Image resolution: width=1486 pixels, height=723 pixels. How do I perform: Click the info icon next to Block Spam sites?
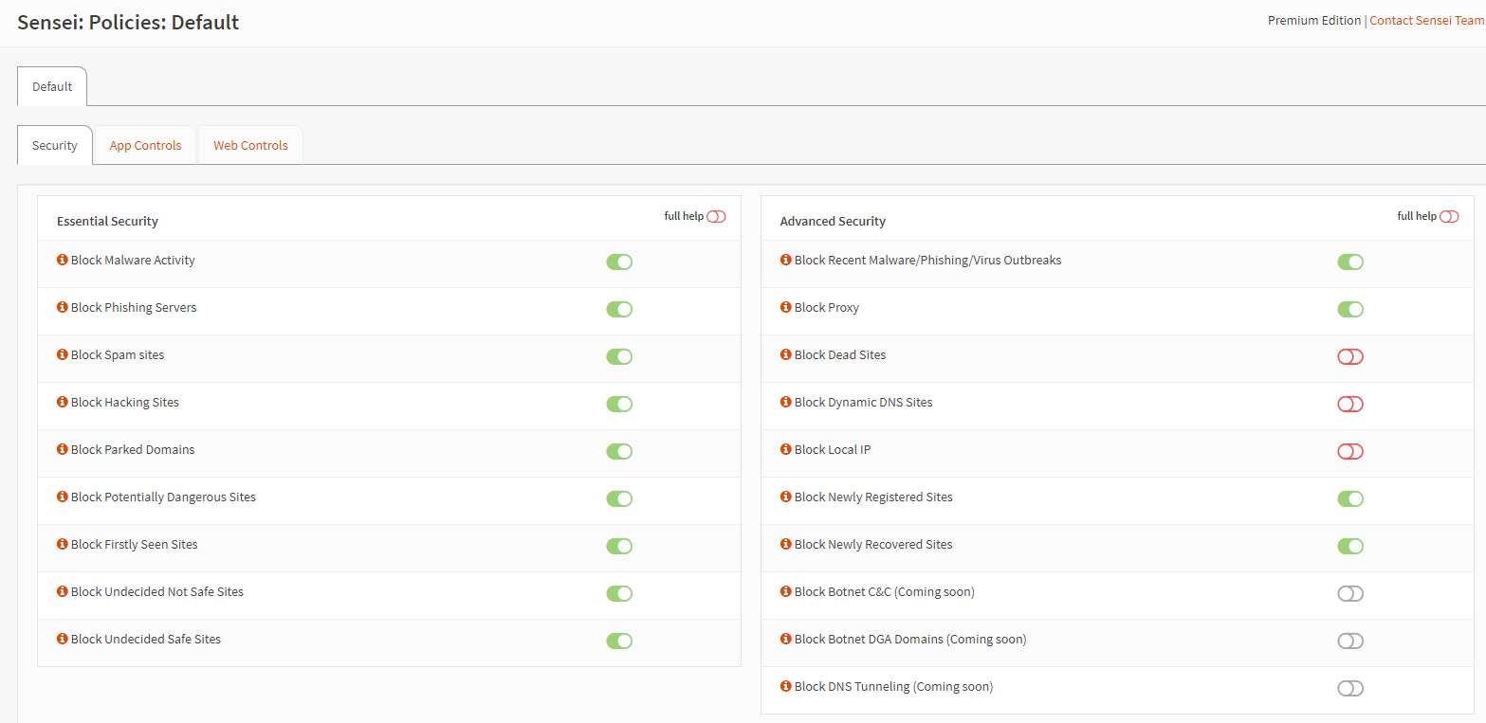[62, 354]
